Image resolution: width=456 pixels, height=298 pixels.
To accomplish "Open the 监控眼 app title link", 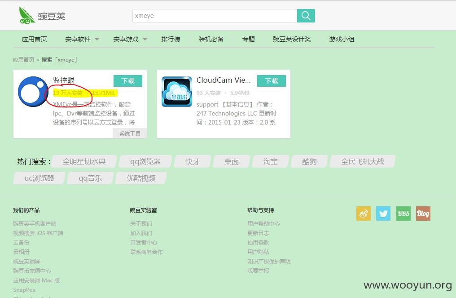I will click(x=64, y=80).
